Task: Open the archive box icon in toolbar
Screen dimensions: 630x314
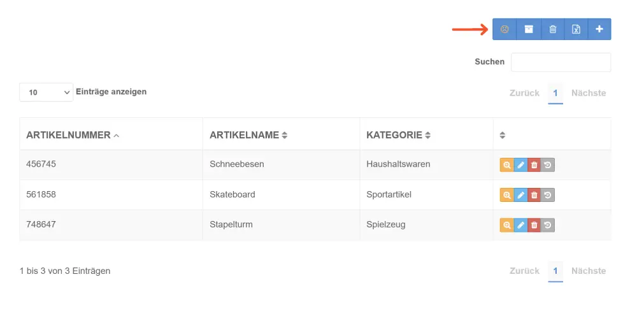Action: tap(529, 29)
